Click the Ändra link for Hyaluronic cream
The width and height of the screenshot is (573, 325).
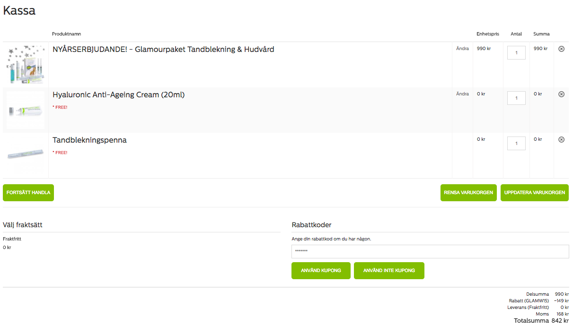coord(462,94)
